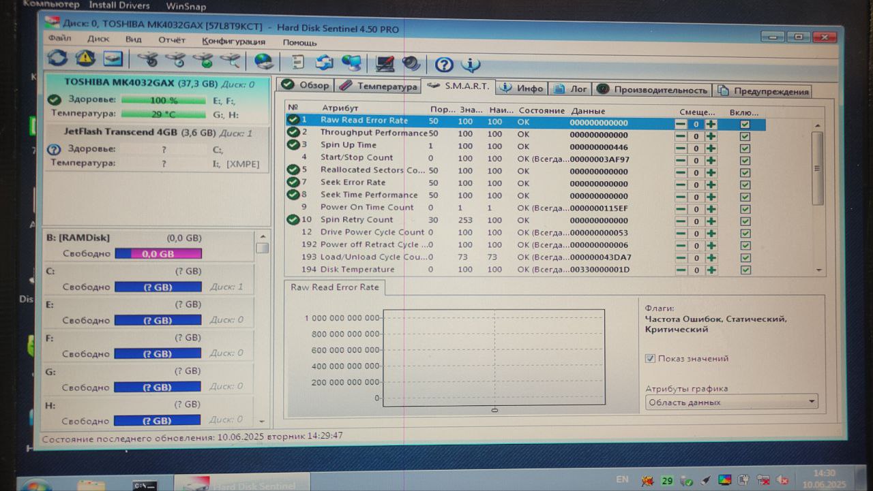Image resolution: width=873 pixels, height=491 pixels.
Task: Toggle the enable checkbox for Raw Read Error Rate
Action: [x=745, y=125]
